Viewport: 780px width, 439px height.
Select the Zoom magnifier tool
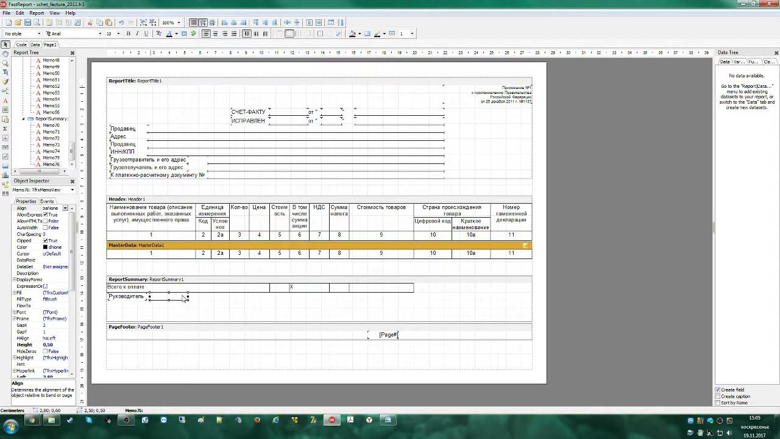5,63
